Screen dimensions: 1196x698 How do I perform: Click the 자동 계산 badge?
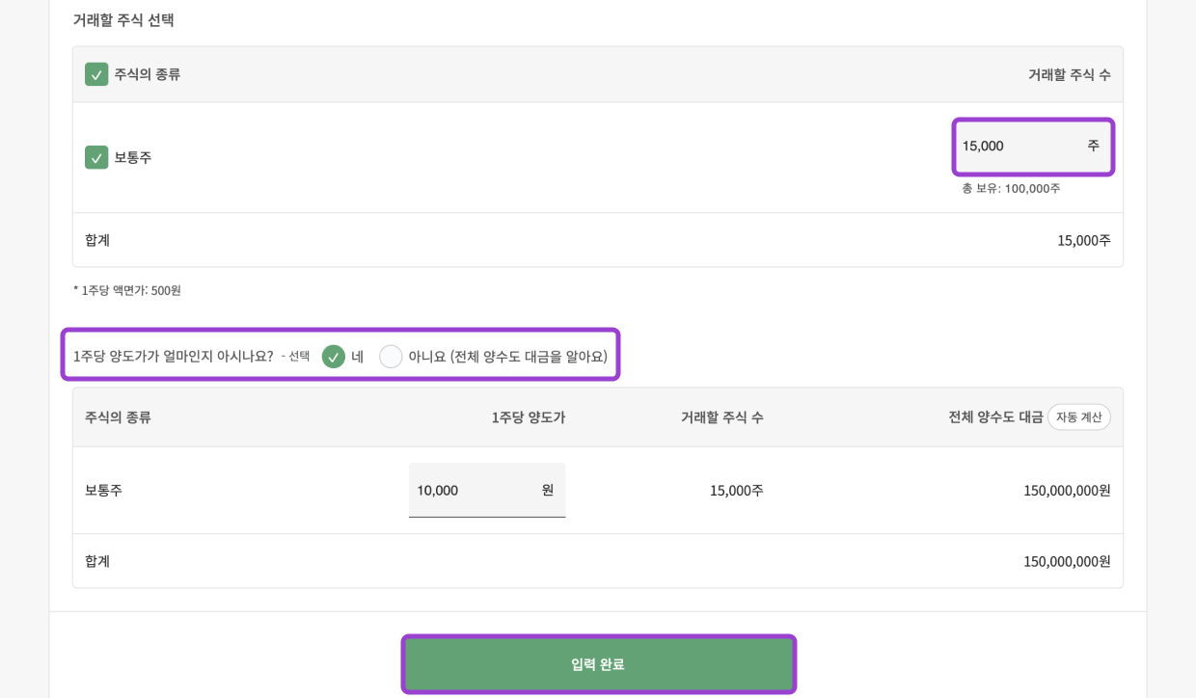(x=1078, y=417)
